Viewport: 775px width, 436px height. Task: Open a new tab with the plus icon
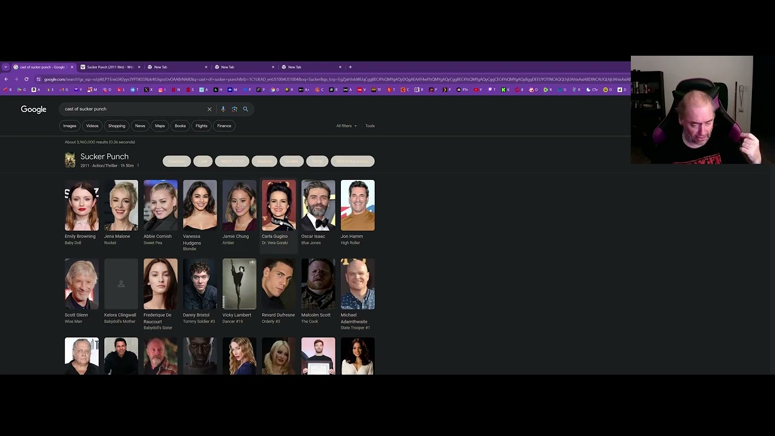coord(350,67)
